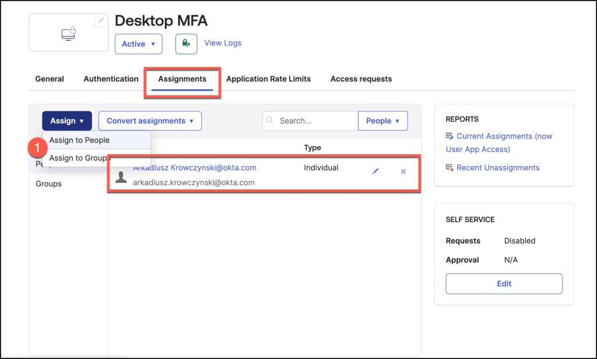Screen dimensions: 597x359
Task: Click the user avatar icon in row
Action: click(121, 177)
